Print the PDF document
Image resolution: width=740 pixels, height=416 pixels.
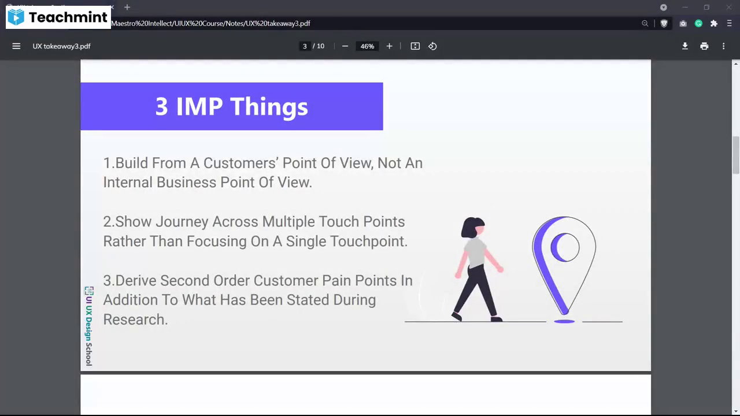pos(704,46)
